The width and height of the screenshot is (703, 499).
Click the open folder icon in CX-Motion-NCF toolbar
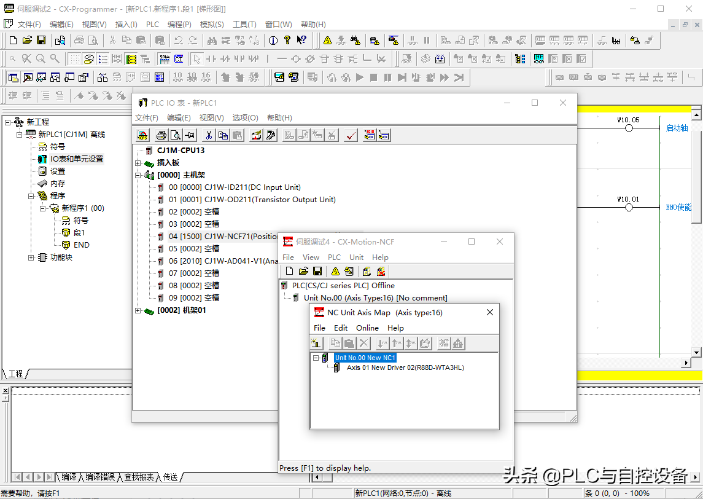tap(303, 271)
